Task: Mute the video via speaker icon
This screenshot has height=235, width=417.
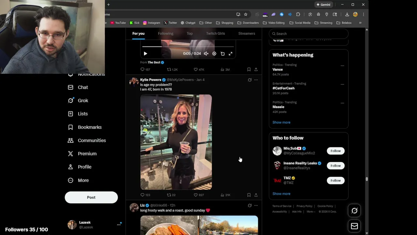Action: point(206,54)
